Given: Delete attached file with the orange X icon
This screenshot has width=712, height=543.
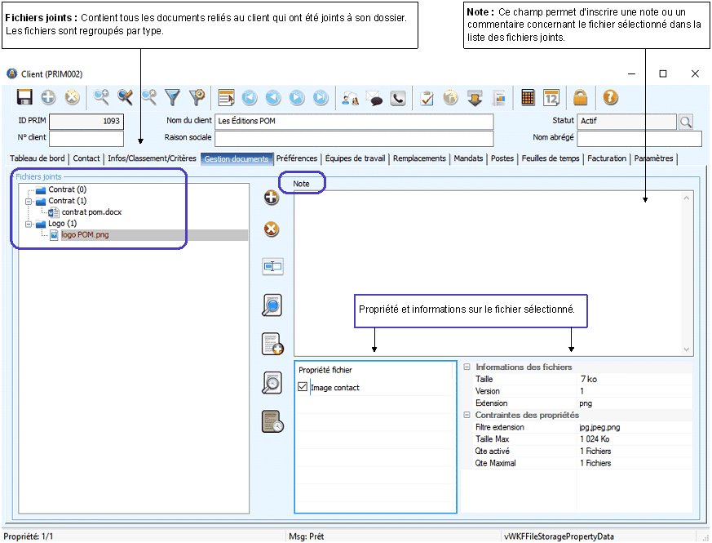Looking at the screenshot, I should 272,230.
